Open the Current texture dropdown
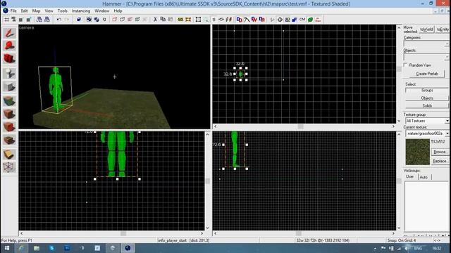Screen dimensions: 451x253 (x=427, y=134)
